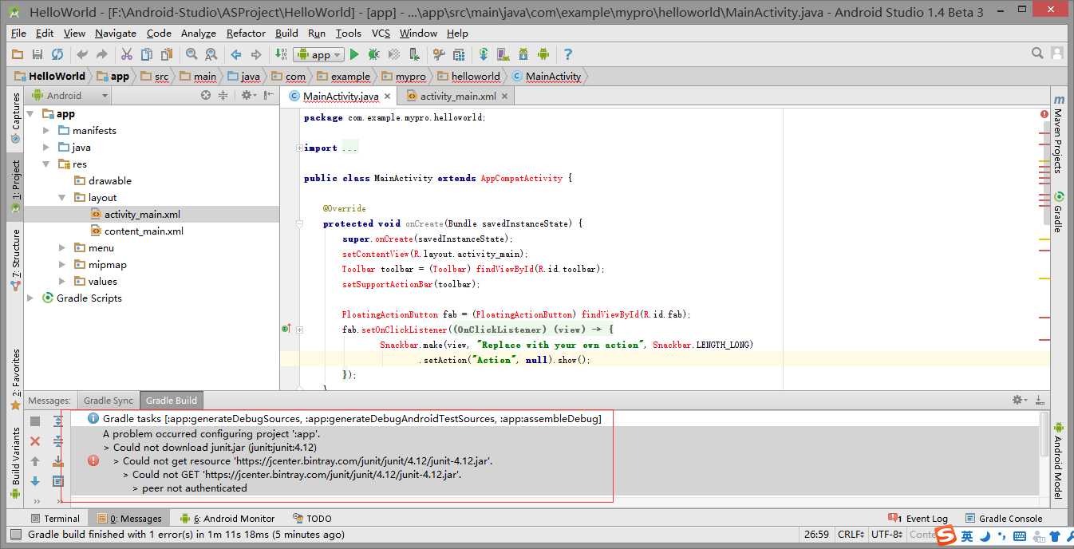Viewport: 1074px width, 549px height.
Task: Toggle tool window buttons icon in status bar
Action: click(x=15, y=535)
